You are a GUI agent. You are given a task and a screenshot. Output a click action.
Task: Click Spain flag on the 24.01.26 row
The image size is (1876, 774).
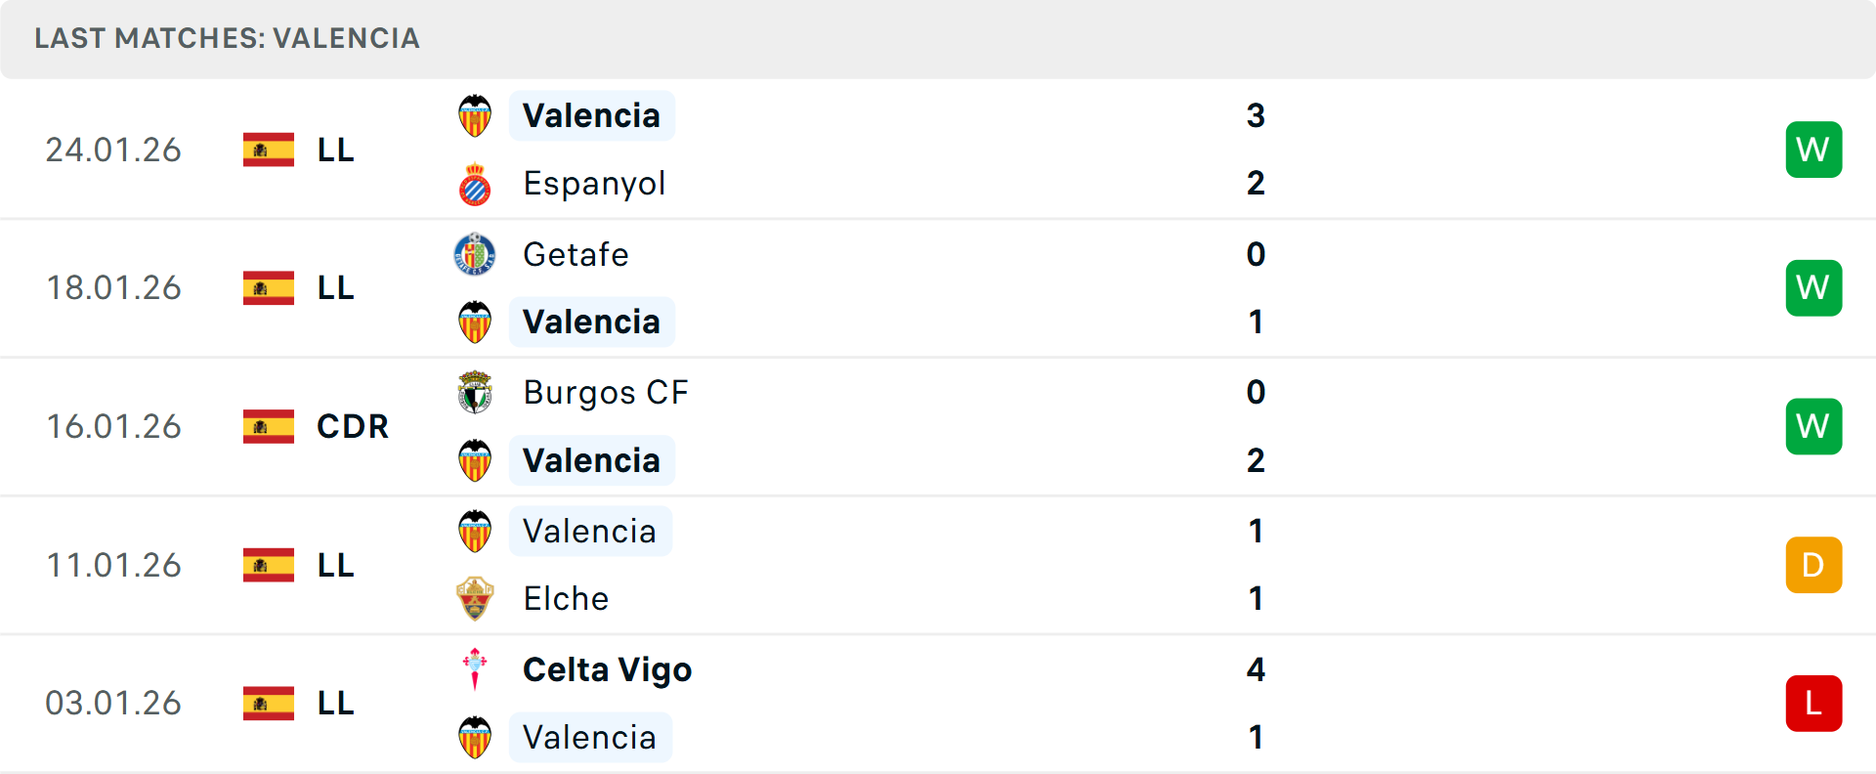coord(269,150)
